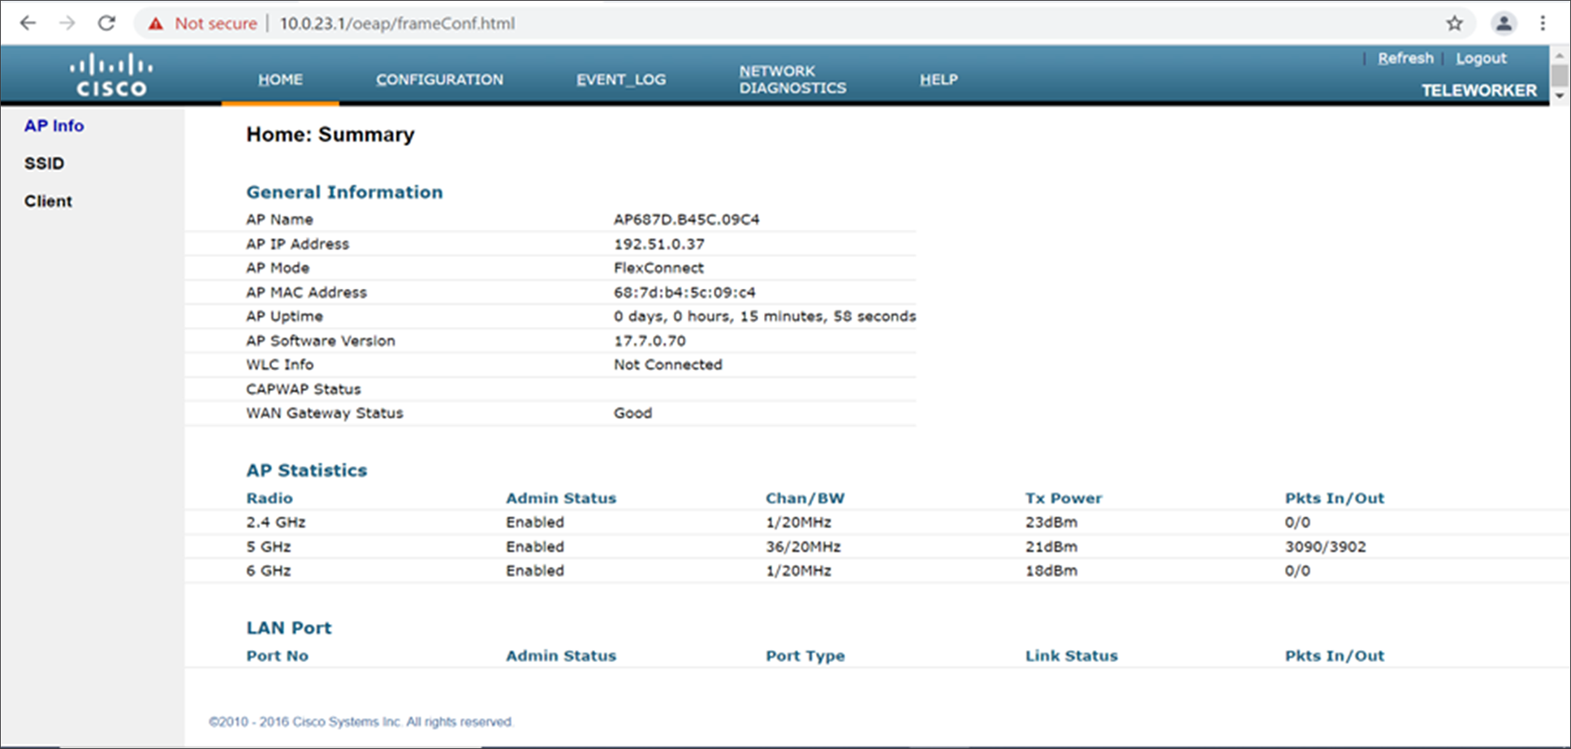Select the SSID sidebar entry
Image resolution: width=1571 pixels, height=749 pixels.
pyautogui.click(x=44, y=163)
